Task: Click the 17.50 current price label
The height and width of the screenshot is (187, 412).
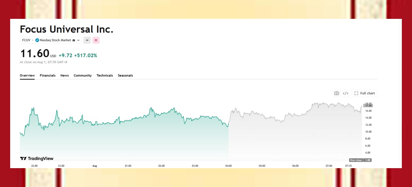Action: click(x=368, y=105)
